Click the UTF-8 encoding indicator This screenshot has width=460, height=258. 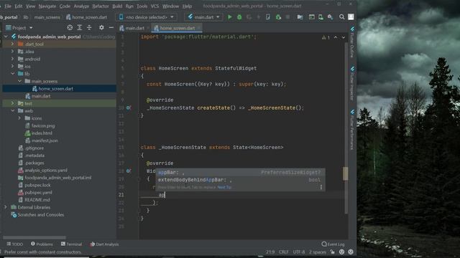[x=299, y=252]
